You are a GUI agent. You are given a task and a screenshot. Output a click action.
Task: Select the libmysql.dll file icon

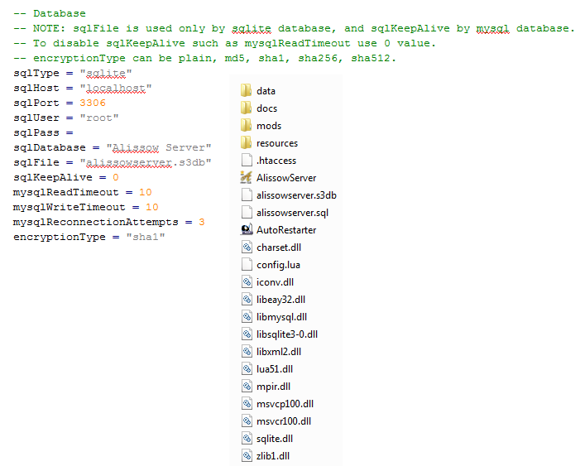pos(247,317)
